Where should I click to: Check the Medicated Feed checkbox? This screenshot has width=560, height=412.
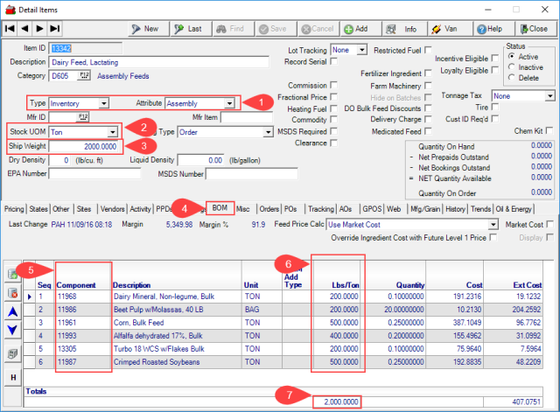pyautogui.click(x=426, y=131)
